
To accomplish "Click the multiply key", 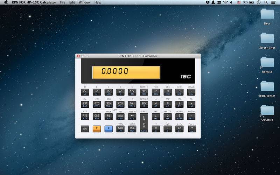I will 191,104.
